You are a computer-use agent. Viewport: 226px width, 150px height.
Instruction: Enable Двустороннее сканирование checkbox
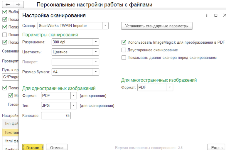coord(124,50)
